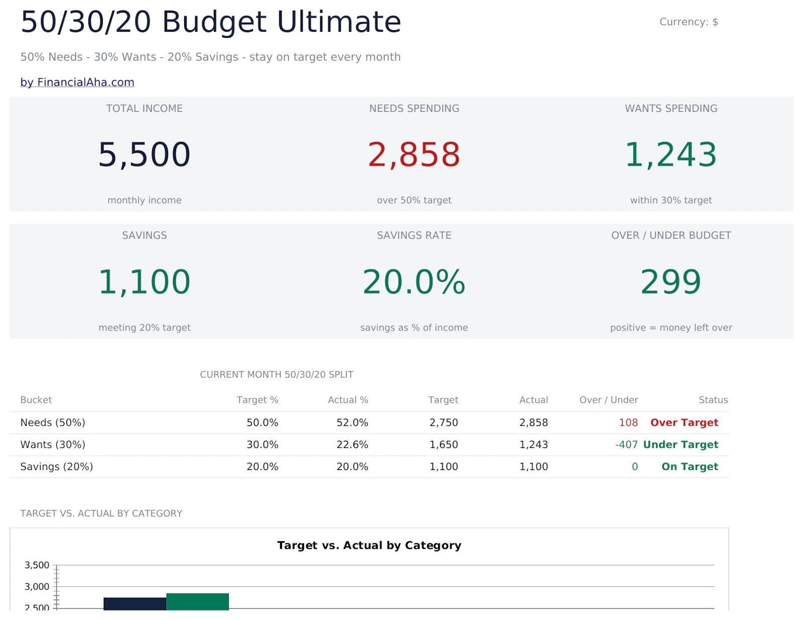Select the 1,243 actual amount in Wants row

(533, 445)
